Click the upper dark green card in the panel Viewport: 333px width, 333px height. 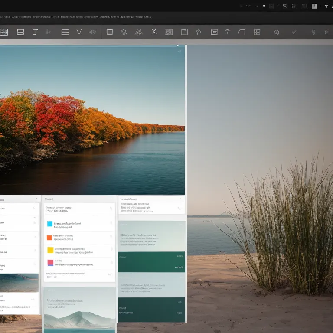(151, 262)
